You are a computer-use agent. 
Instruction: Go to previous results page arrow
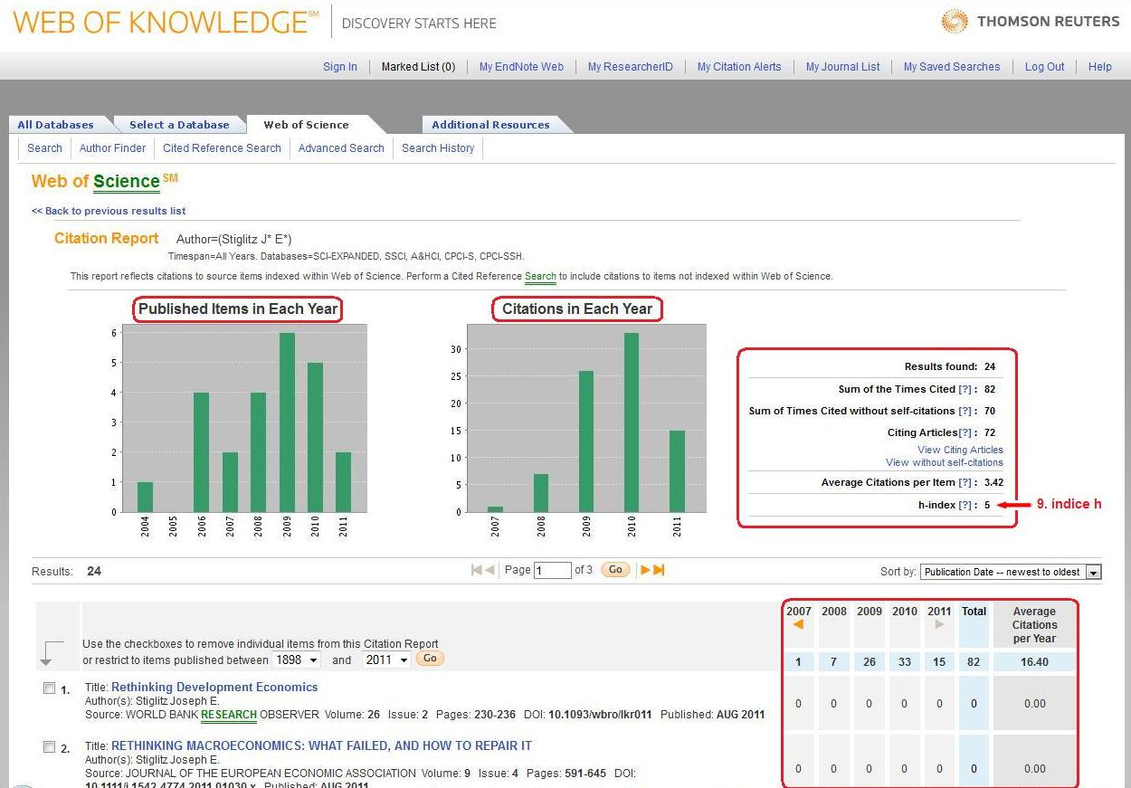pos(489,570)
